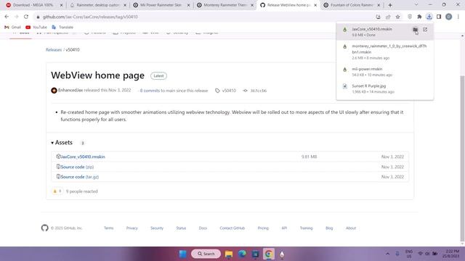Click the Latest release badge

[158, 75]
